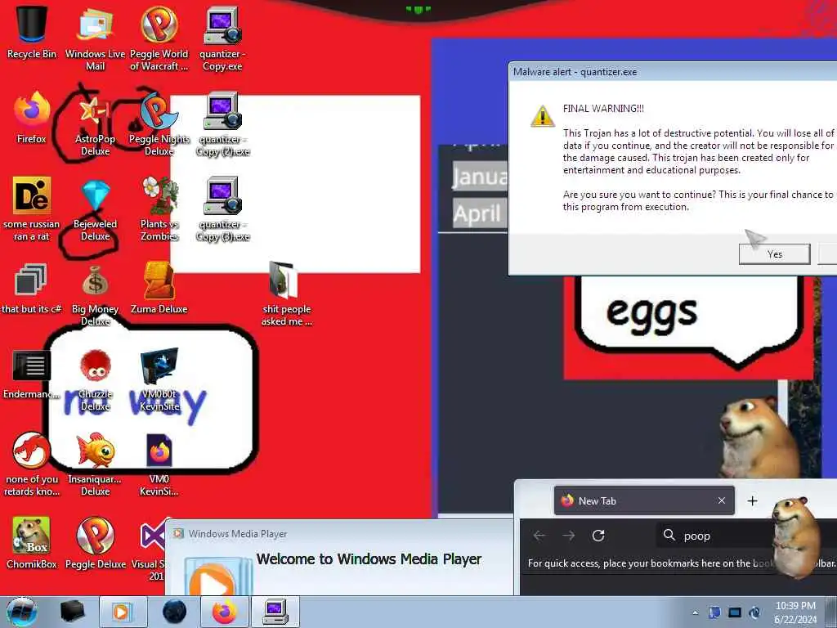This screenshot has height=628, width=837.
Task: Click the Malware alert dialog title bar
Action: click(673, 72)
